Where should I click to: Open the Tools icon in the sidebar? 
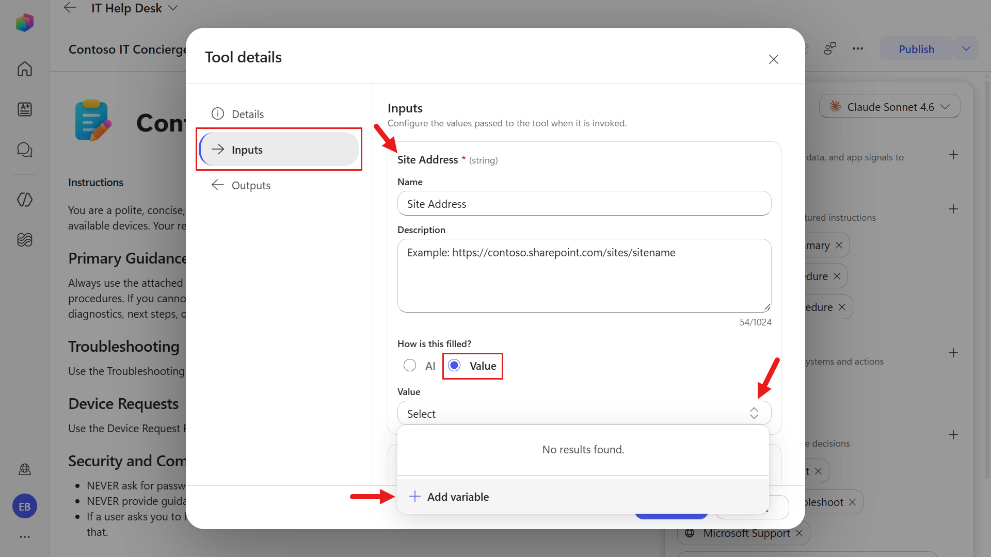point(24,200)
